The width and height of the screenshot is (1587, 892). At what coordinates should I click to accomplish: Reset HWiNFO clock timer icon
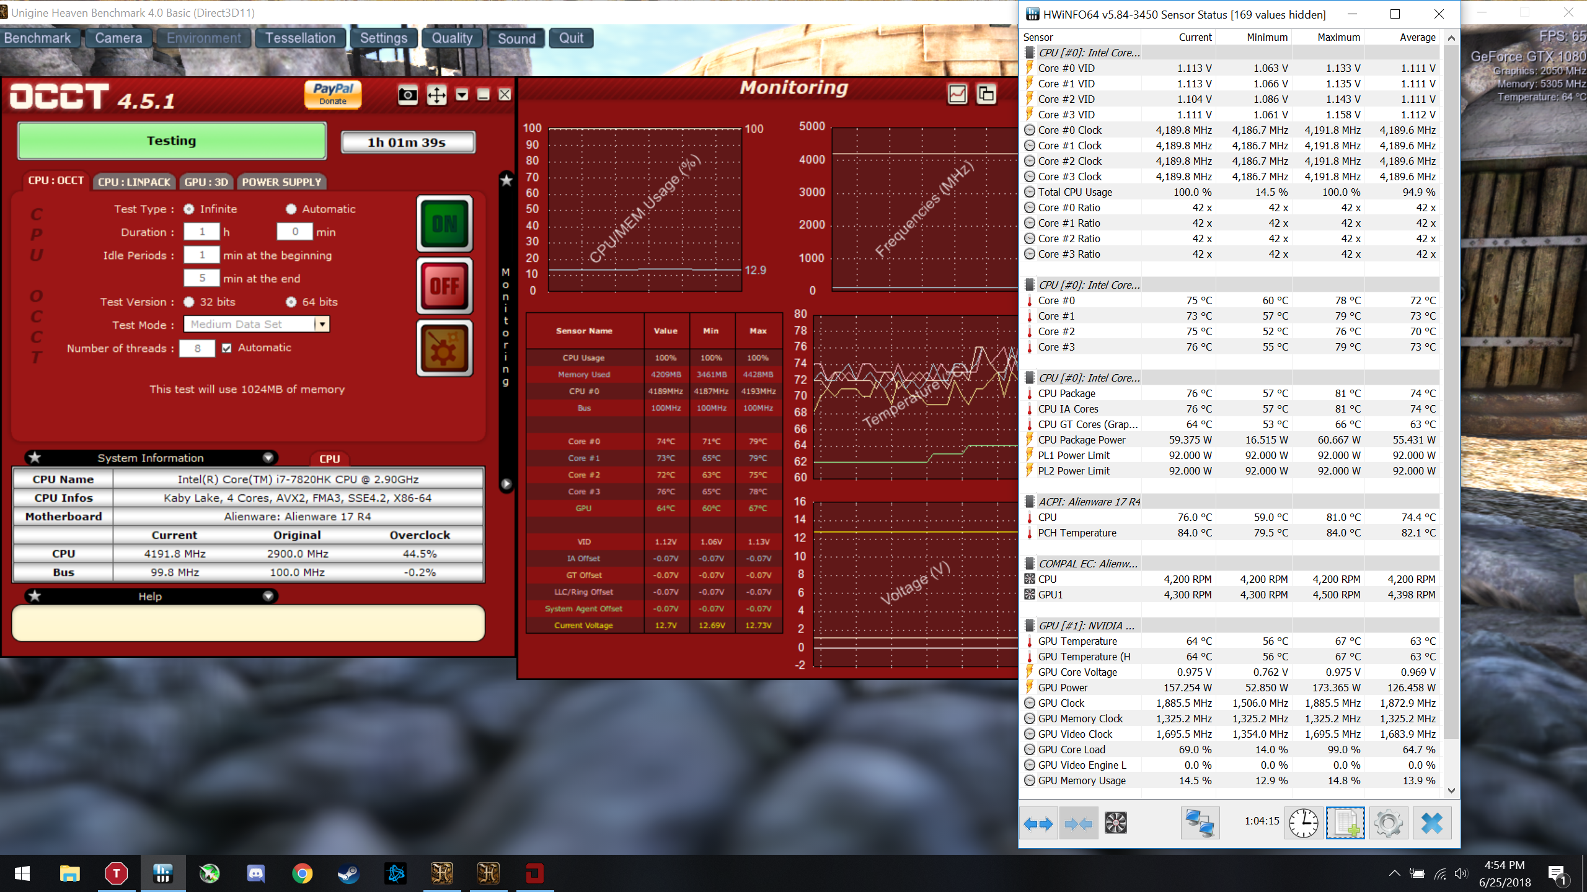click(x=1304, y=823)
